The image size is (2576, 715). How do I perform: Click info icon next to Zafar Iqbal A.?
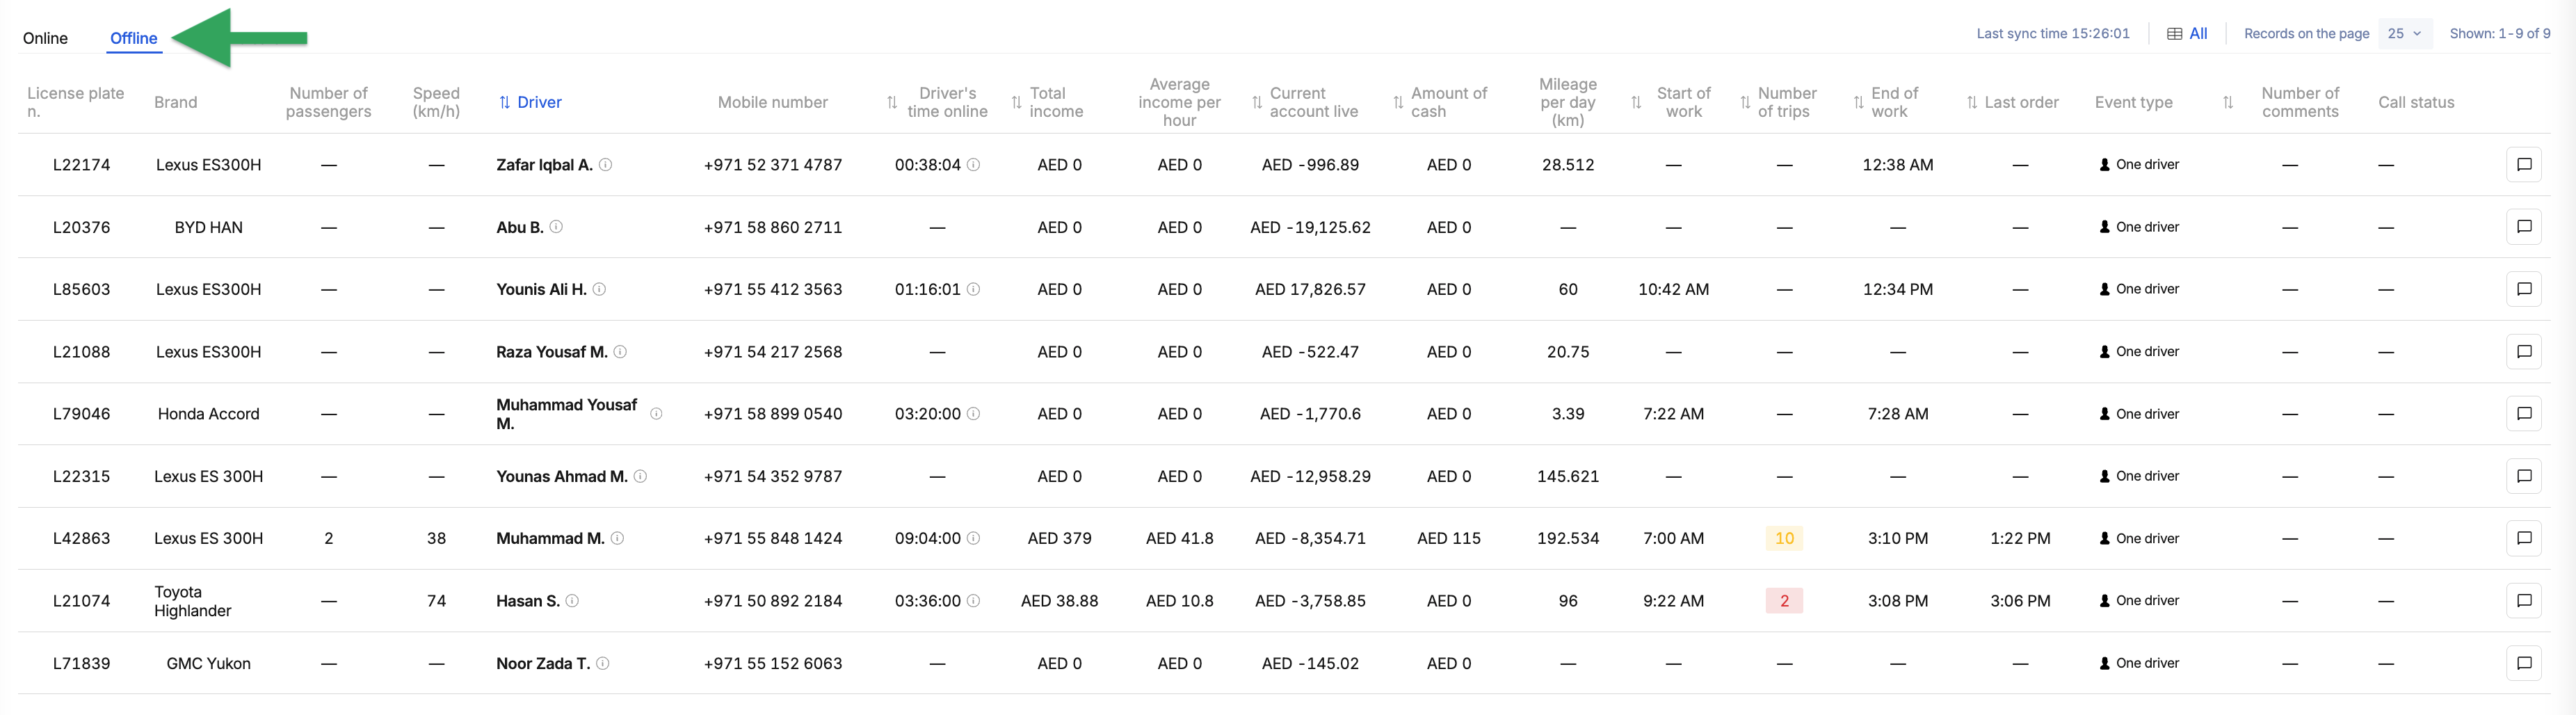pos(606,165)
